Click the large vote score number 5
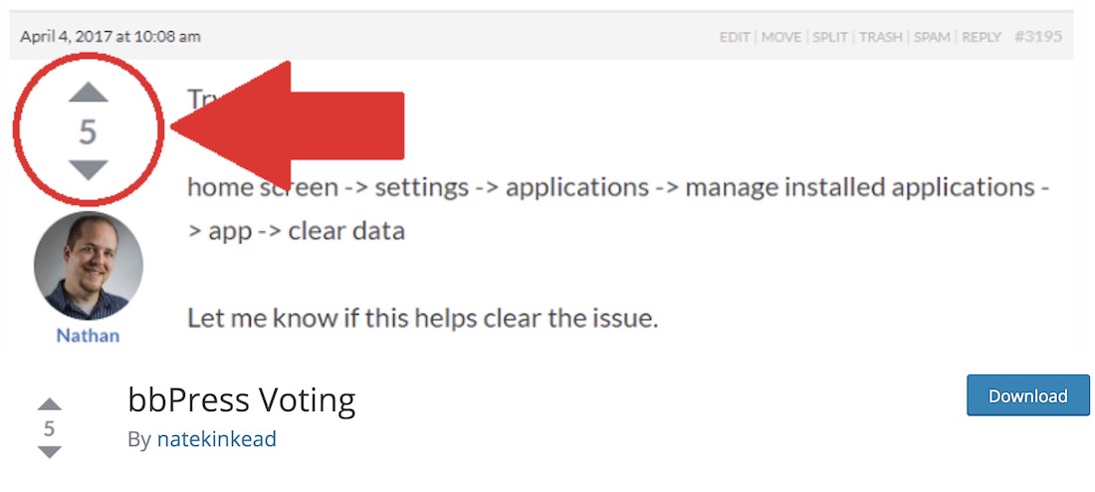 click(88, 131)
